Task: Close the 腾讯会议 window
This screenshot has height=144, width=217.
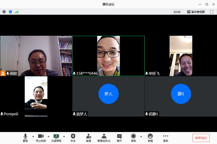Action: pos(213,4)
